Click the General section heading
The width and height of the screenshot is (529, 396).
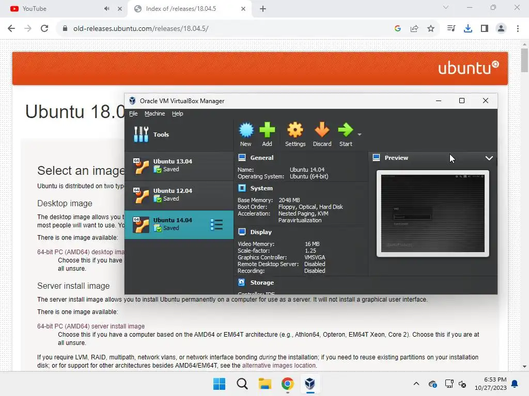coord(262,158)
